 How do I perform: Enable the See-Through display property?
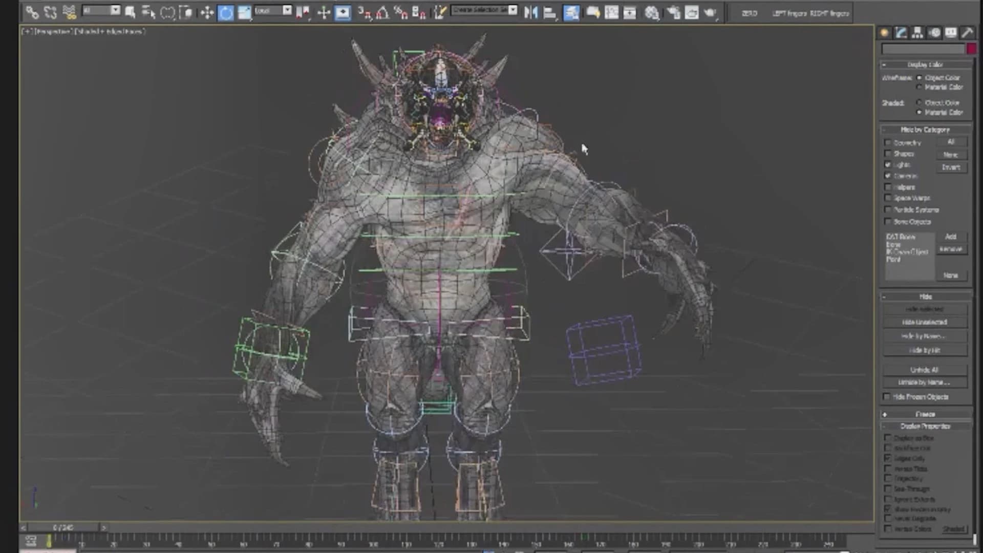[x=888, y=488]
